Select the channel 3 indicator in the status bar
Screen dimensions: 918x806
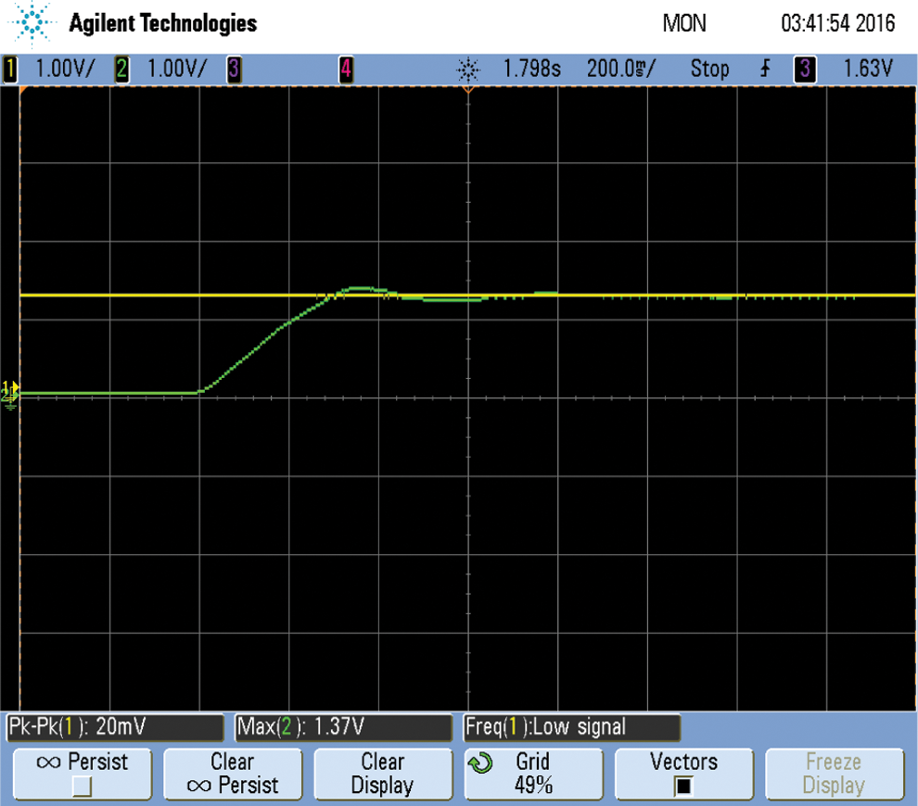tap(234, 69)
